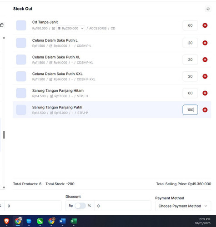
Task: Click the Cd Tanpa Jahit product thumbnail
Action: pos(21,25)
